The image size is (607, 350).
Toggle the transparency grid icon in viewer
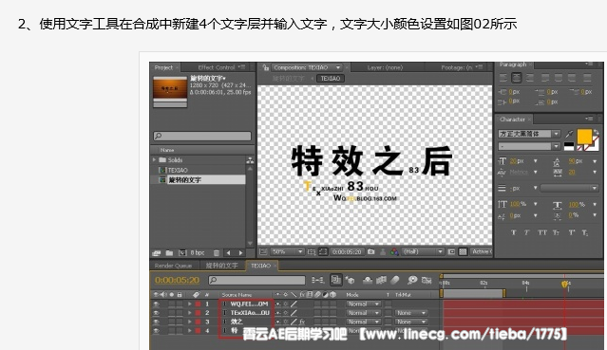point(463,251)
